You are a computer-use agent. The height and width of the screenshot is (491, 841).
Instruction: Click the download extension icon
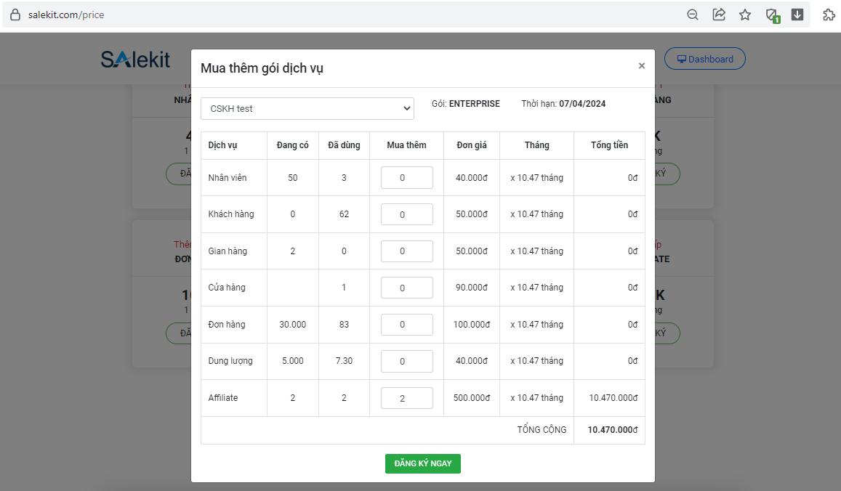click(x=797, y=15)
